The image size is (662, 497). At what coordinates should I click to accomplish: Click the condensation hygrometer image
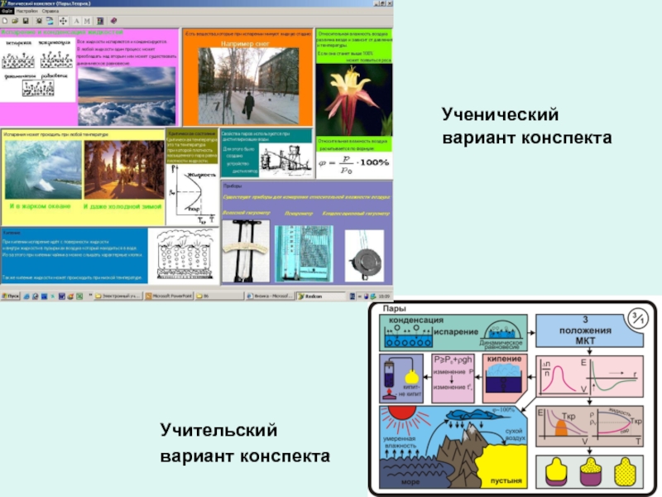(x=364, y=256)
